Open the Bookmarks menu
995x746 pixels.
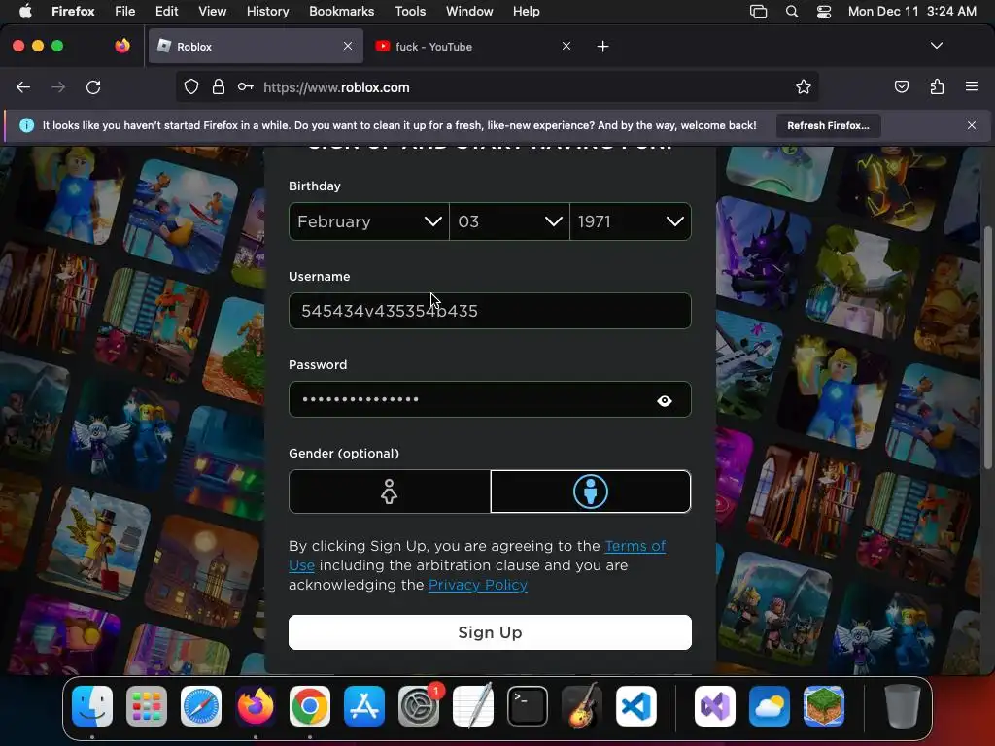341,12
